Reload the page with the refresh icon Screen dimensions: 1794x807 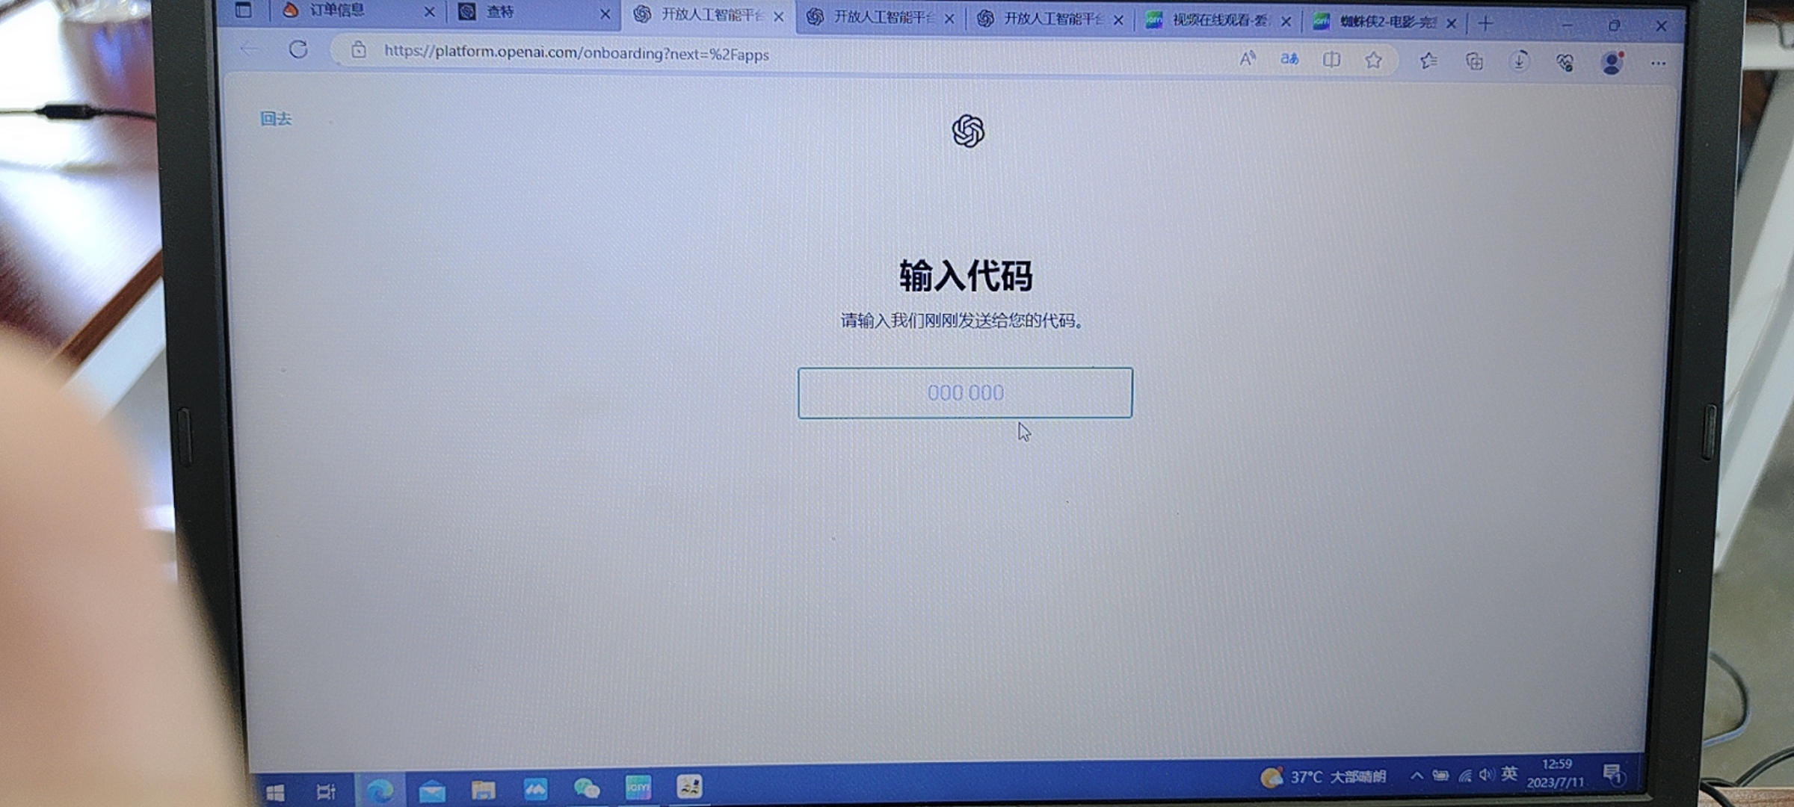click(298, 49)
